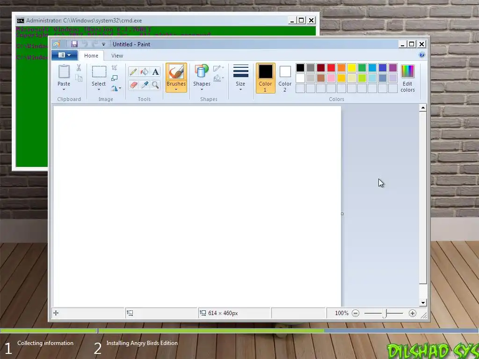
Task: Pick the yellow color swatch
Action: 352,68
